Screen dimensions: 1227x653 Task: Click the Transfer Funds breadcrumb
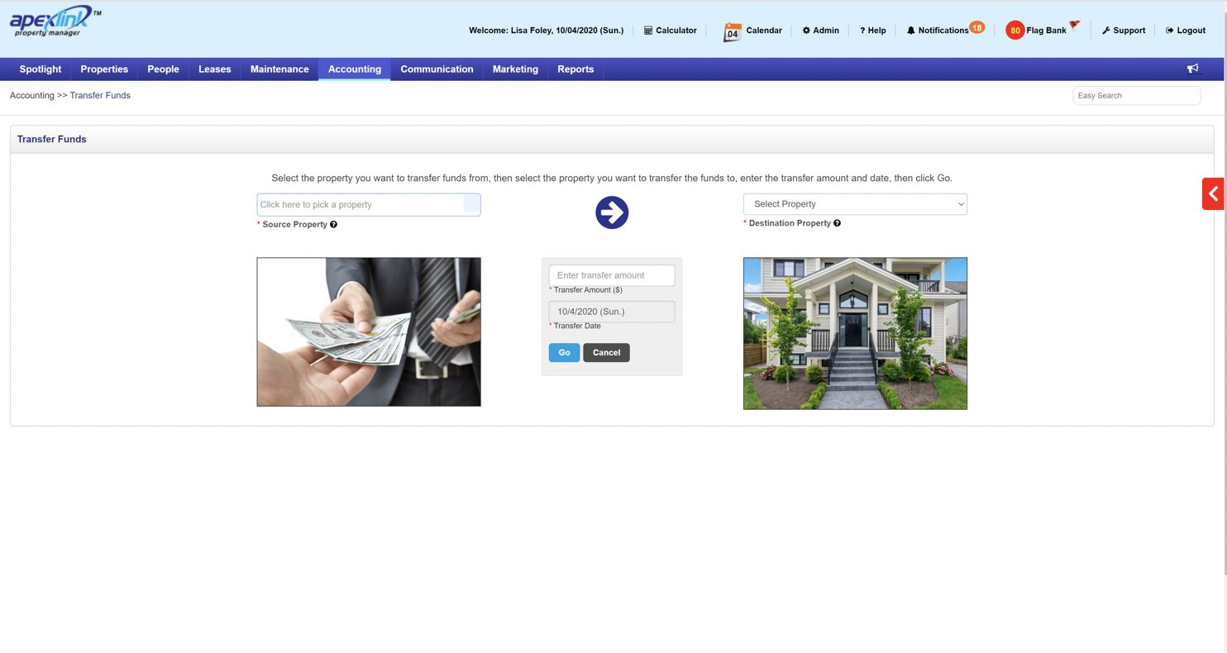pyautogui.click(x=100, y=95)
